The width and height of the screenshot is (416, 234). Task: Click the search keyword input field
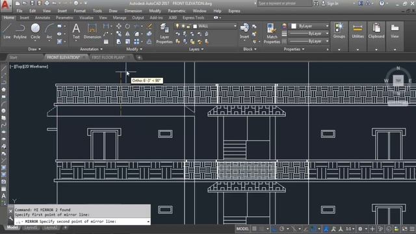pyautogui.click(x=285, y=3)
